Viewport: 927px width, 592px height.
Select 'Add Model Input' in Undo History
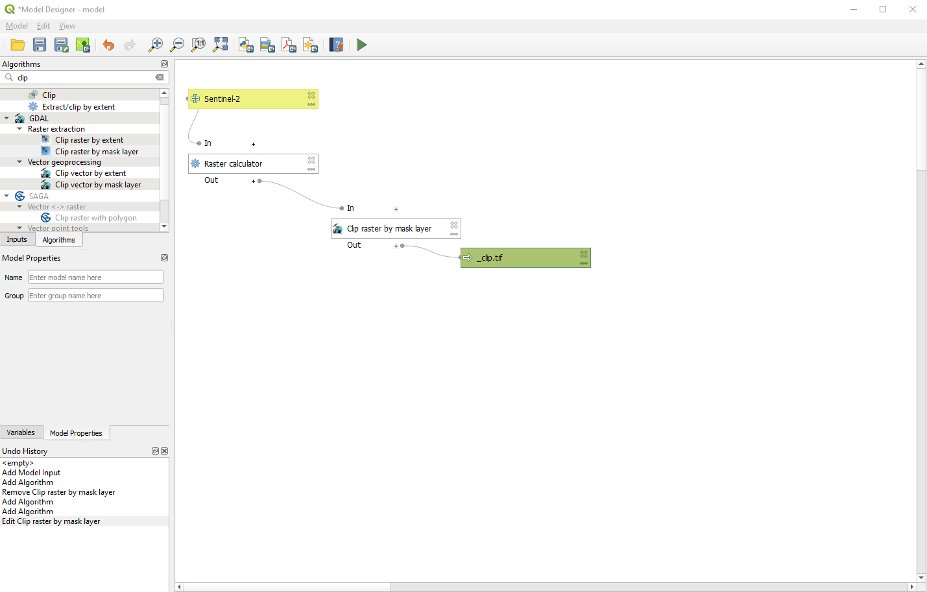pos(31,473)
